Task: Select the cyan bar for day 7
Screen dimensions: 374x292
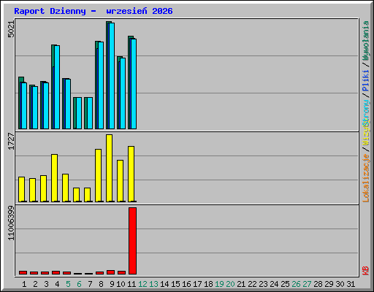Action: (90, 113)
